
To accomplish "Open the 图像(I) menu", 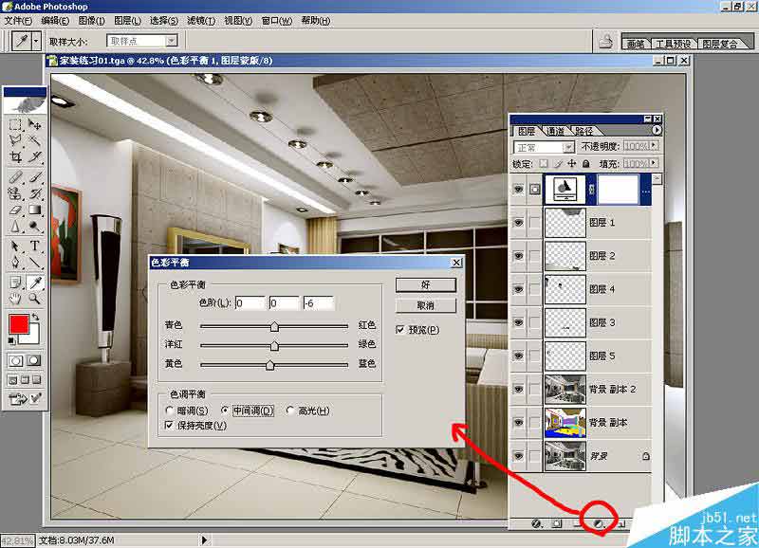I will click(91, 21).
